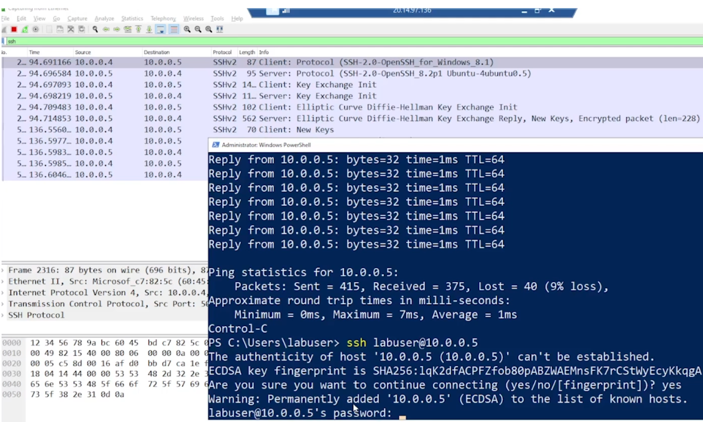Screen dimensions: 703x422
Task: Stop the live capture
Action: [x=15, y=29]
